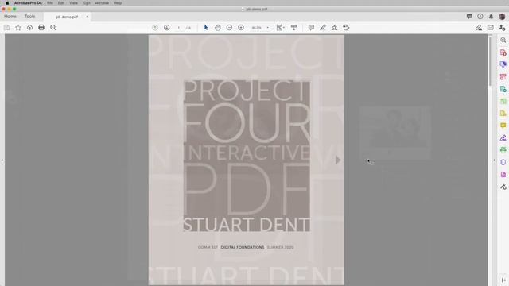The width and height of the screenshot is (509, 286).
Task: Click the expand pane icon at bottom right
Action: coord(503,280)
